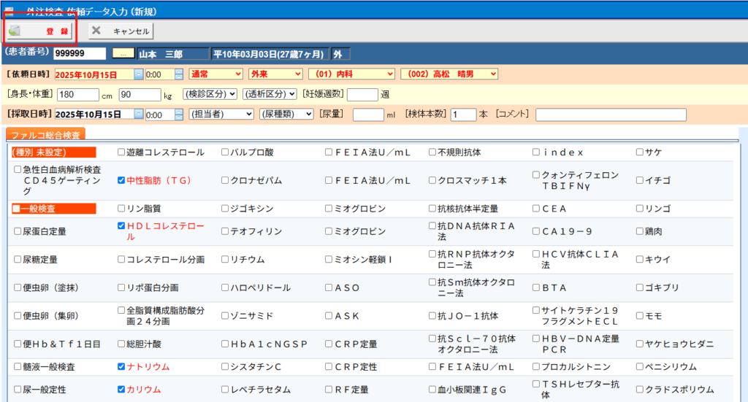748x402 pixels.
Task: Expand the 通常 priority dropdown
Action: [x=215, y=74]
